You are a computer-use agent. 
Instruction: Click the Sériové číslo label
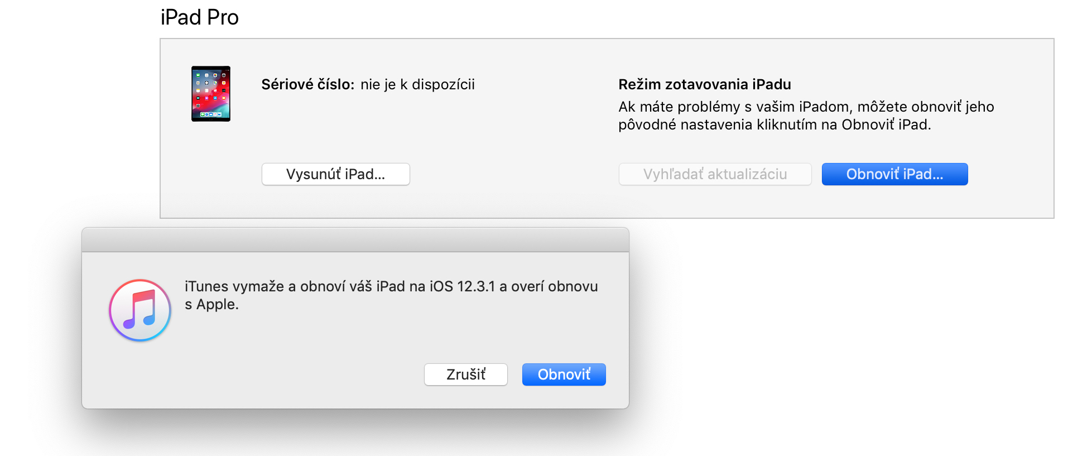308,84
